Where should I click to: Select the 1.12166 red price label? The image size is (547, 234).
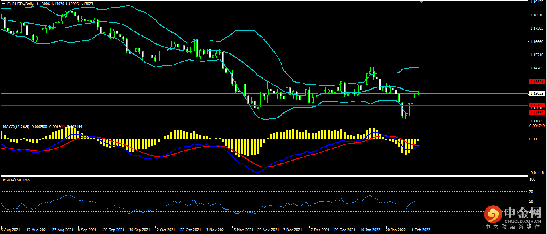[x=537, y=105]
